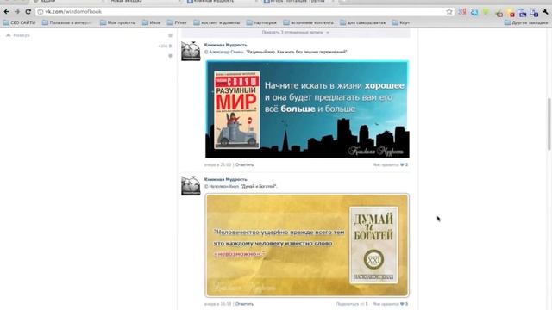Open the Chrome wrench settings menu

pyautogui.click(x=545, y=12)
